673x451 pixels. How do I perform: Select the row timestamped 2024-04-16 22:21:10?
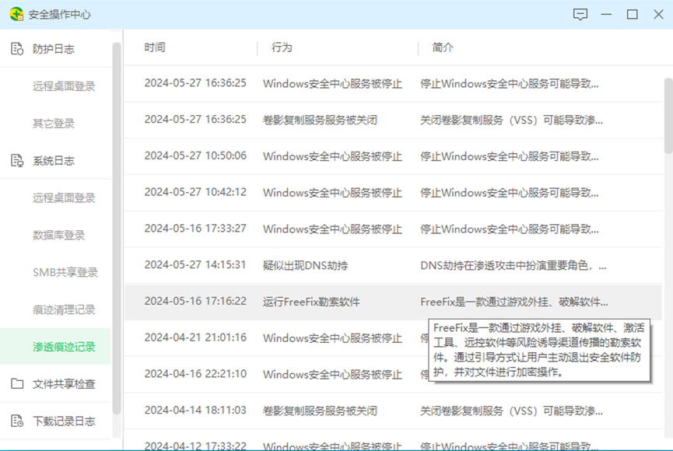point(393,374)
